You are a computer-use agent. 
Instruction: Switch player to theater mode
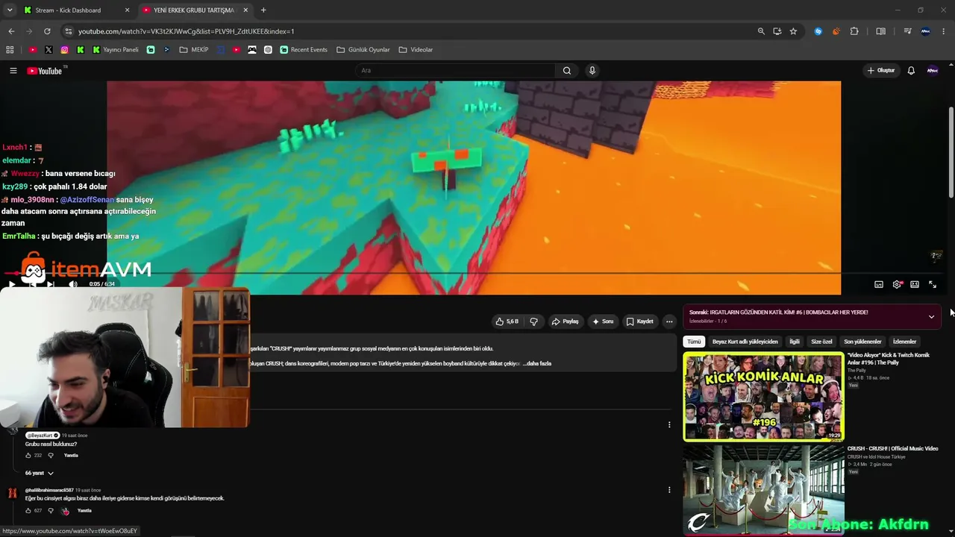coord(915,284)
